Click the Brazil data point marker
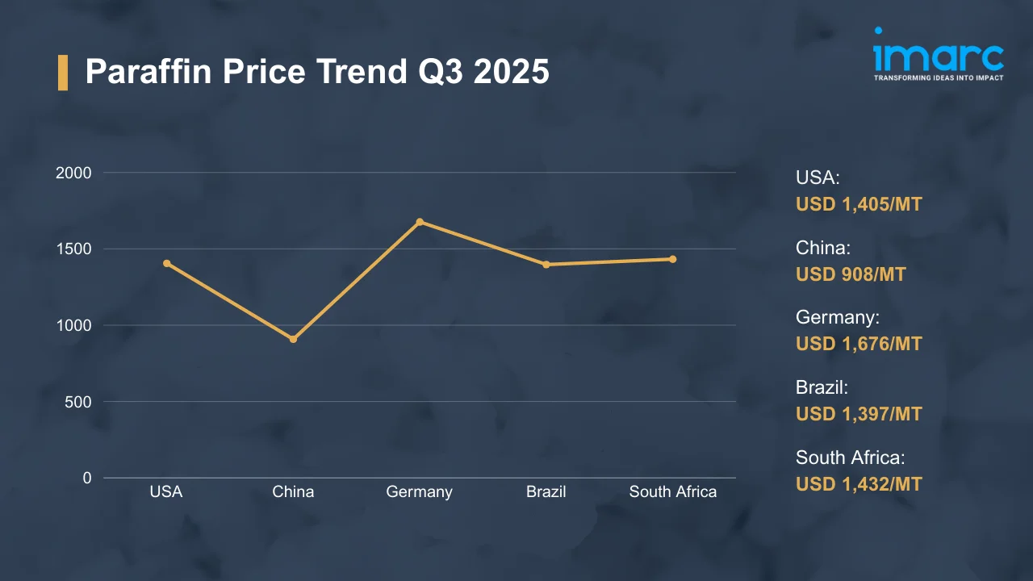 [x=546, y=265]
